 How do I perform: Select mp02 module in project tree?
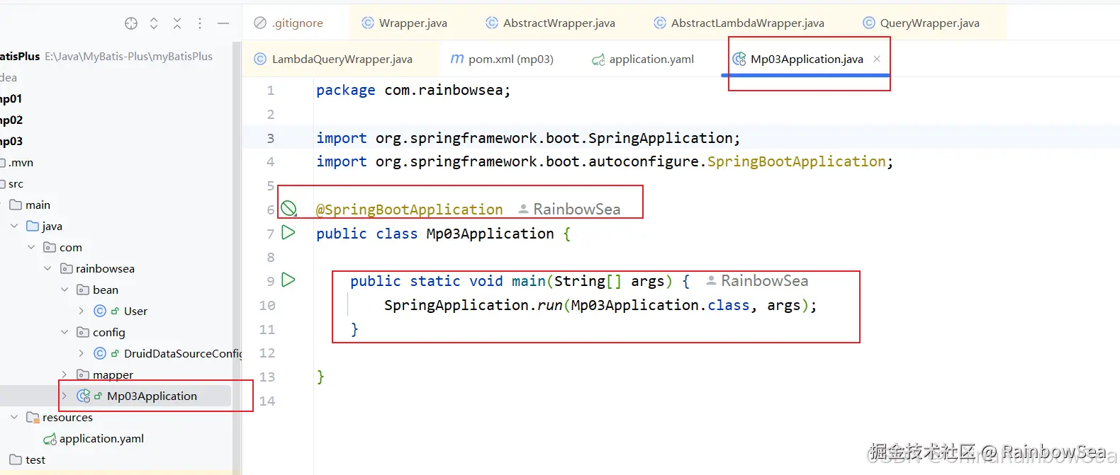11,120
